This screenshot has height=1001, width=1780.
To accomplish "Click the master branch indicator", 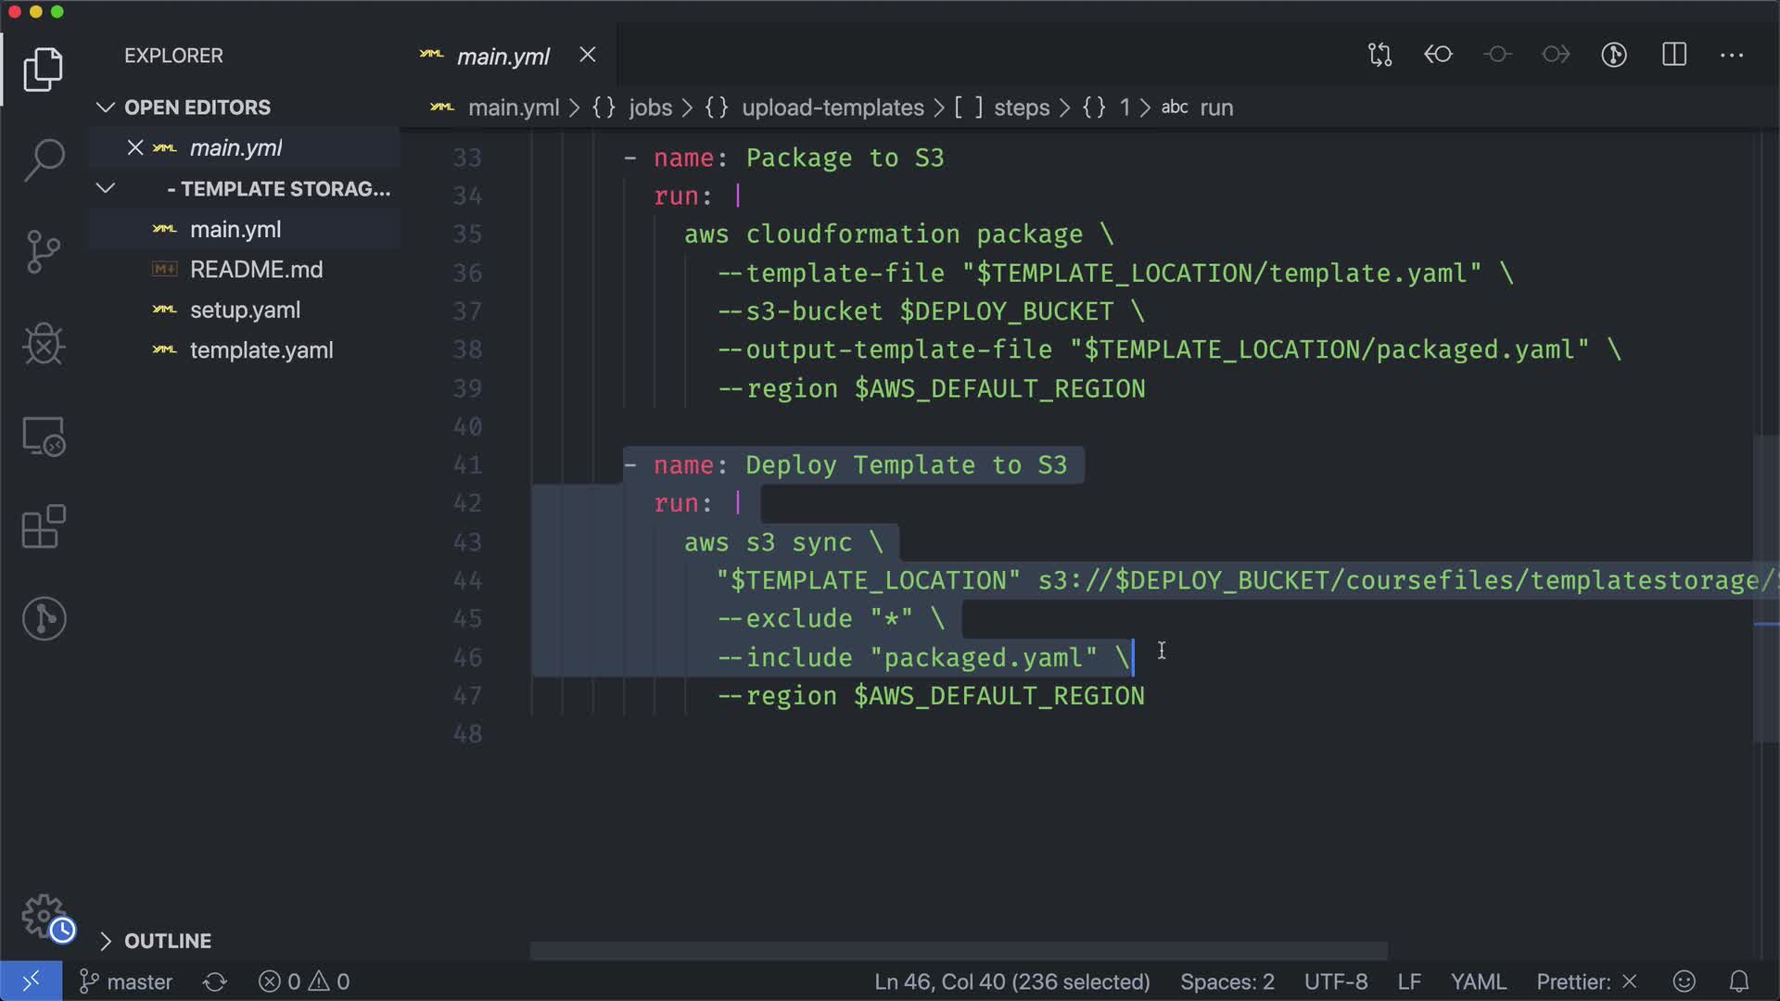I will (x=127, y=982).
